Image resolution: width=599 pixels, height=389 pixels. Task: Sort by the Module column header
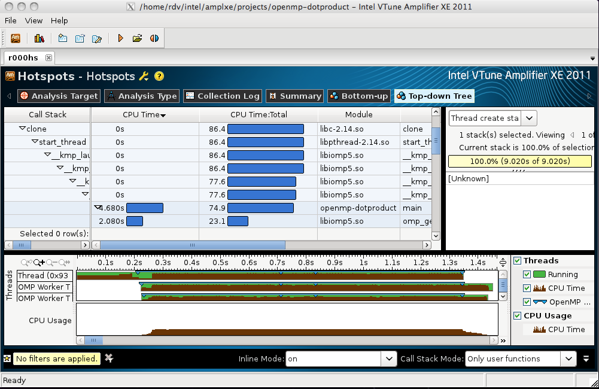pos(358,114)
